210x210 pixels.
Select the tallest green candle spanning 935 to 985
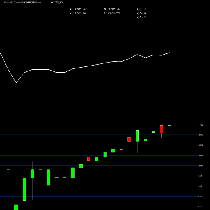point(24,189)
